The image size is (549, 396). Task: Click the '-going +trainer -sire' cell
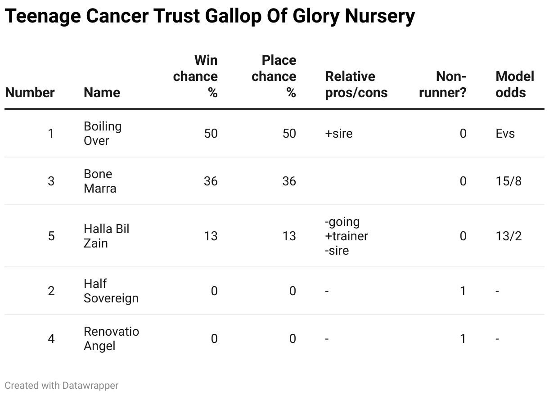point(346,236)
